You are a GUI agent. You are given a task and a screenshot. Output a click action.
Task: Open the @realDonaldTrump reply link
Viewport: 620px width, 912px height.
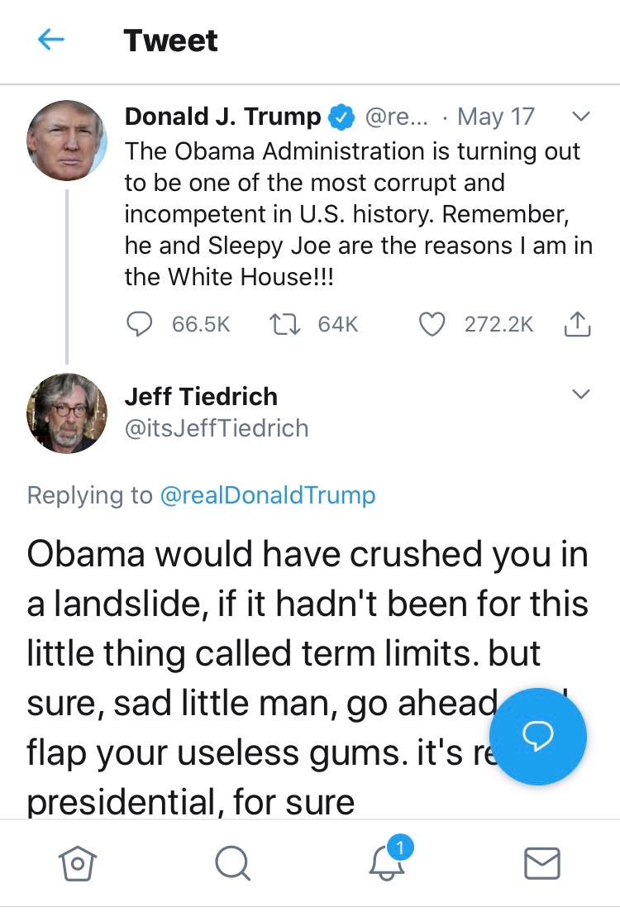pyautogui.click(x=267, y=495)
